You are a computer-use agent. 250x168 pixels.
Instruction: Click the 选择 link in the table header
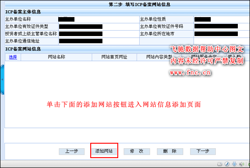(x=13, y=57)
